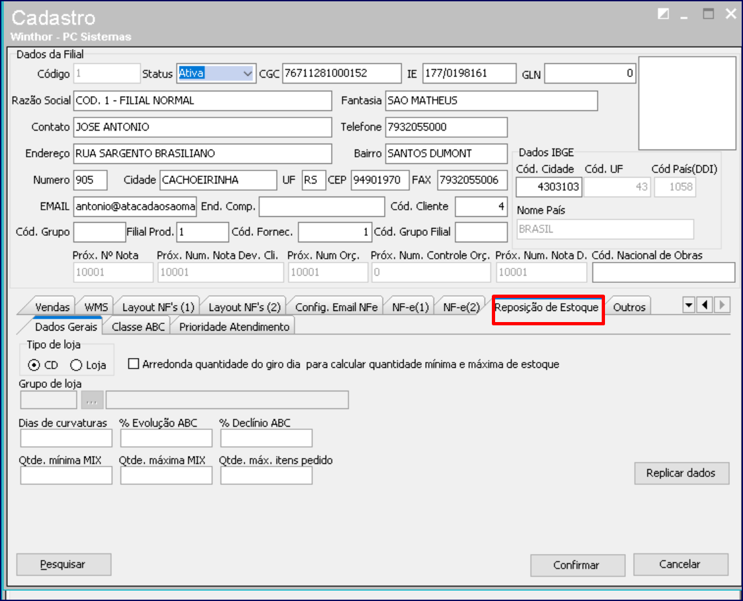The width and height of the screenshot is (743, 601).
Task: Click the Pesquisar button
Action: pos(64,564)
